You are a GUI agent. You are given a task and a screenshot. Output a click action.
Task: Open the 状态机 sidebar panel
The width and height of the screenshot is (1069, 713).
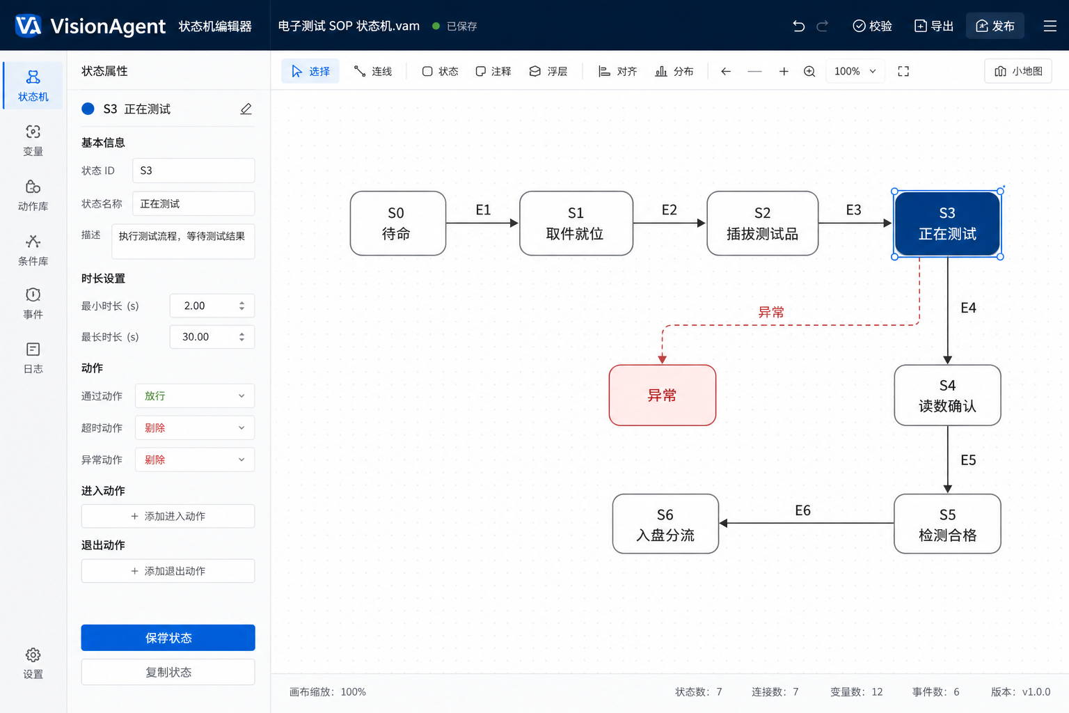click(x=33, y=86)
